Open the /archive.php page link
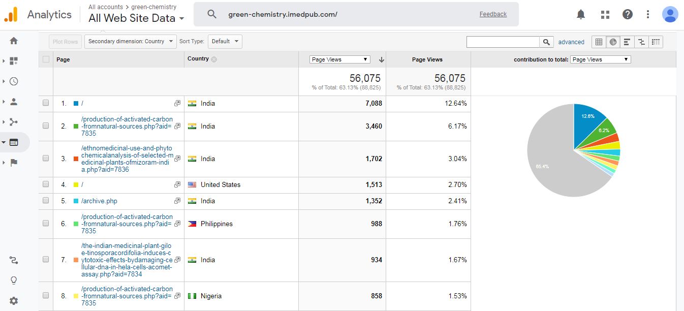684x311 pixels. coord(99,201)
